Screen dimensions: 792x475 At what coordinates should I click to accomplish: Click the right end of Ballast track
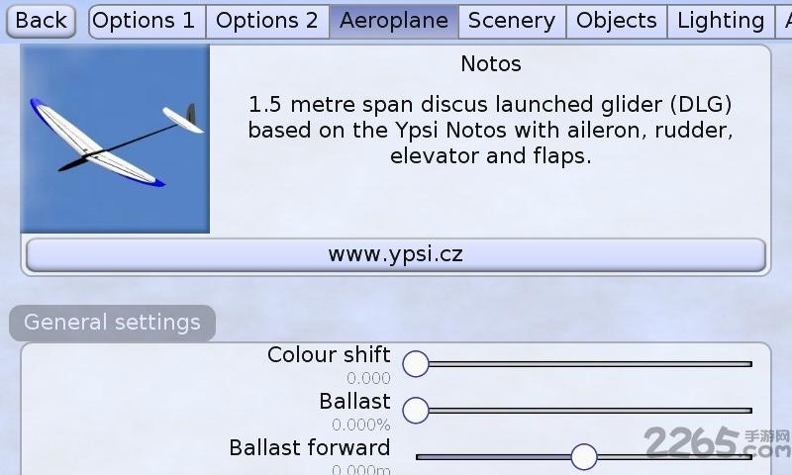coord(749,411)
